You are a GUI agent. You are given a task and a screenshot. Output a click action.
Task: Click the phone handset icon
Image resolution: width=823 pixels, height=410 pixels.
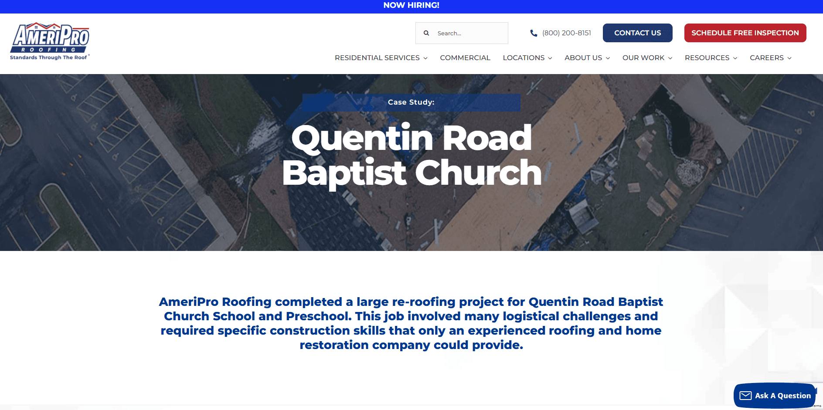(x=534, y=33)
